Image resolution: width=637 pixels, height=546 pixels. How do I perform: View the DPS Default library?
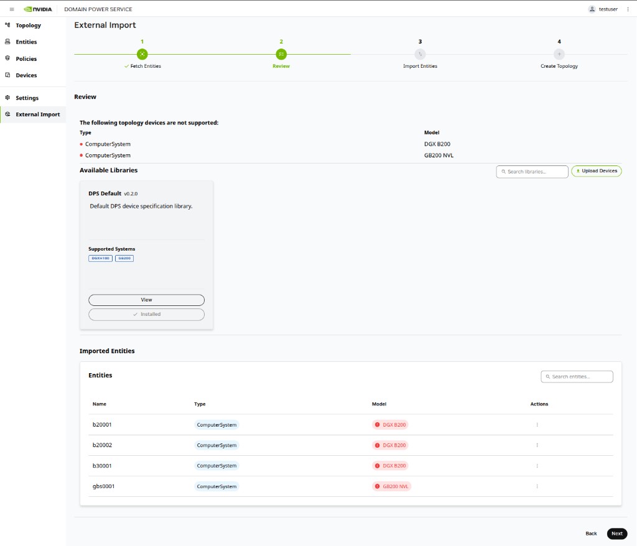pyautogui.click(x=146, y=300)
